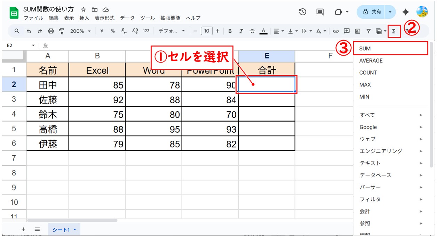Viewport: 437px width, 238px height.
Task: Click the Functions sigma icon in toolbar
Action: click(x=394, y=31)
